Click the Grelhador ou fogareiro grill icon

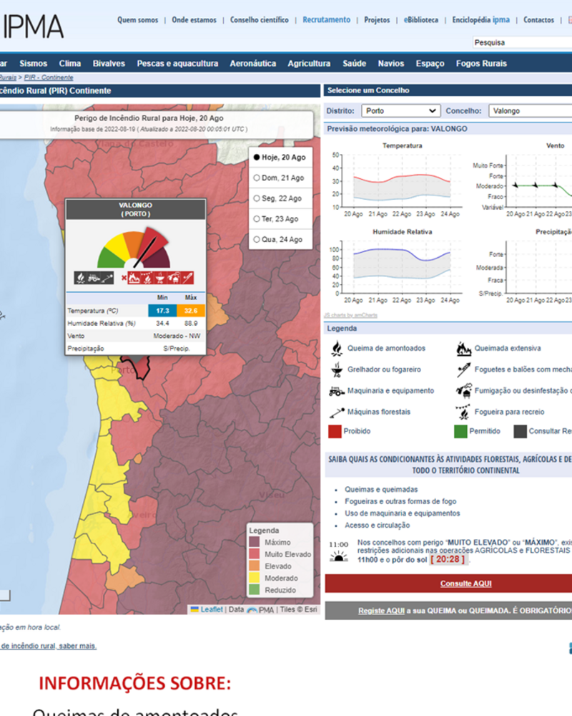point(336,370)
